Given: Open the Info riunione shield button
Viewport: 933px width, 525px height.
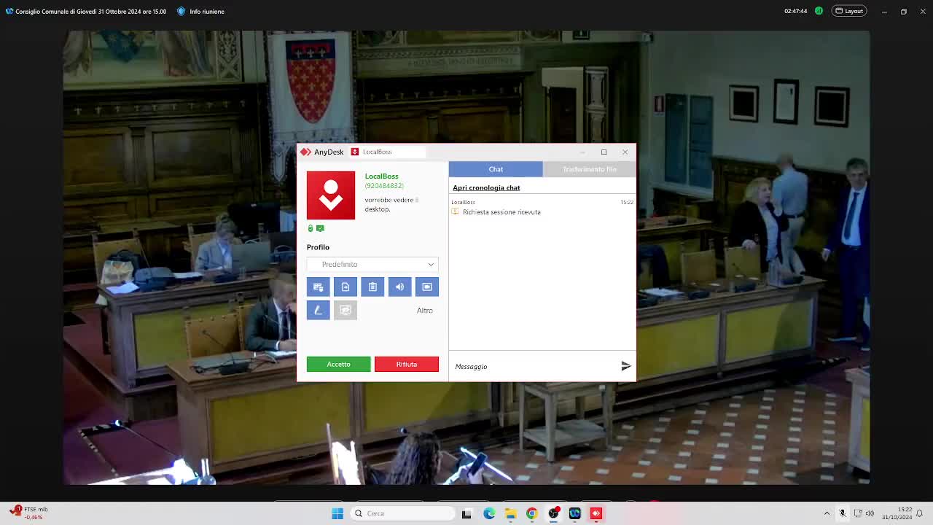Looking at the screenshot, I should click(x=201, y=12).
